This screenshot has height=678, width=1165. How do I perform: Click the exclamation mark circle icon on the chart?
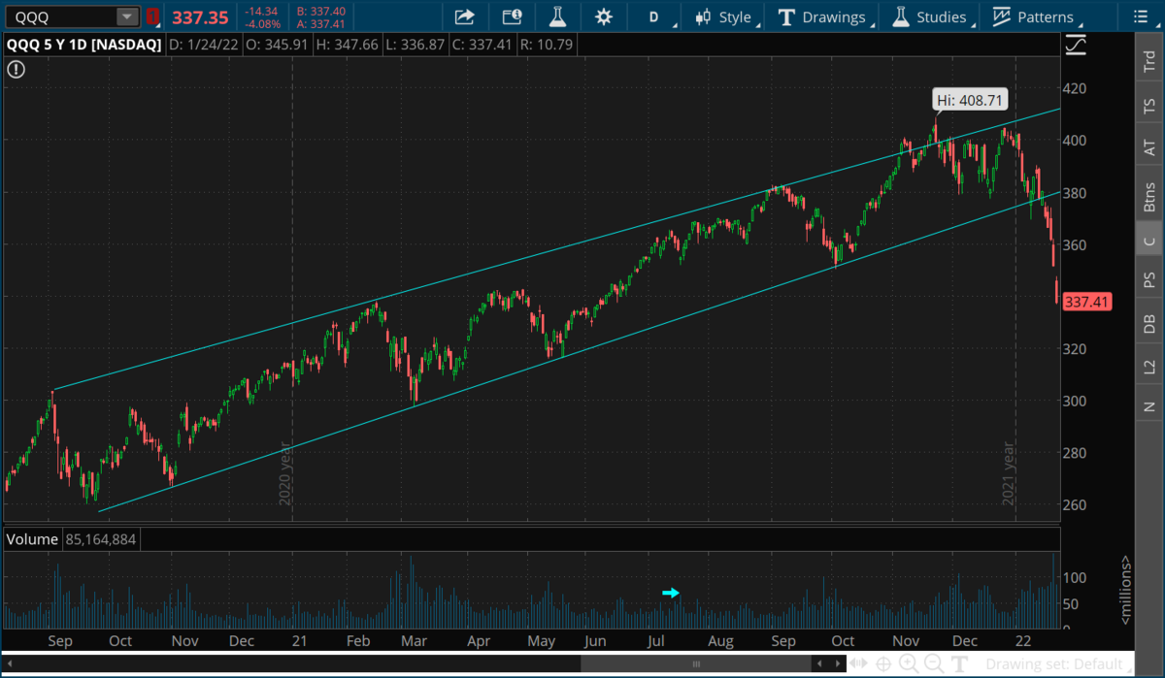[17, 70]
